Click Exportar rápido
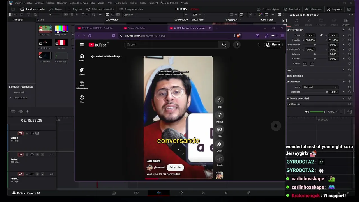 [268, 9]
